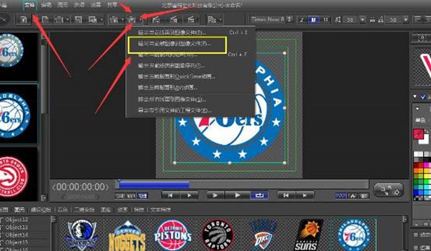This screenshot has width=431, height=251.
Task: Step through fonts with the font name spinner arrows
Action: (290, 19)
